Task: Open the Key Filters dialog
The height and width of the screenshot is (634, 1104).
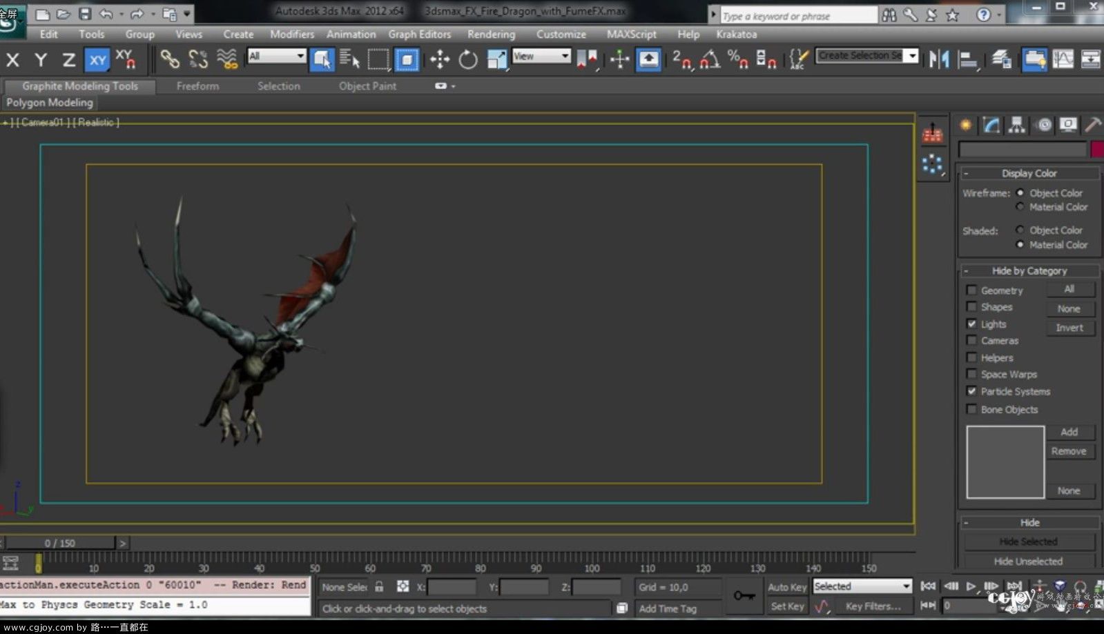Action: [x=873, y=606]
